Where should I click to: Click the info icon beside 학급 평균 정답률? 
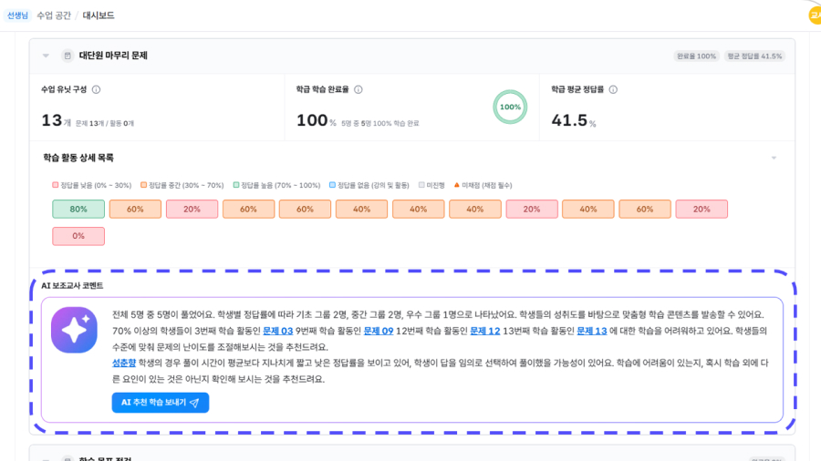click(613, 90)
